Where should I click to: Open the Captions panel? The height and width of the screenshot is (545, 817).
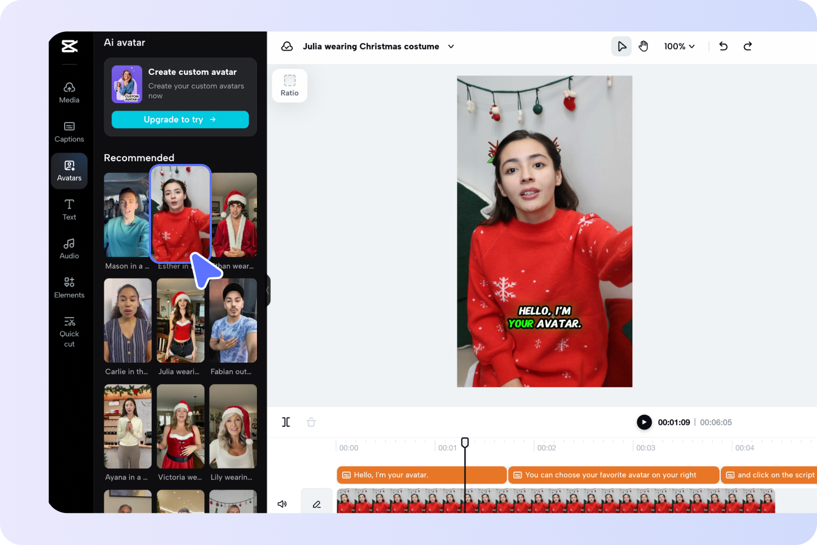click(69, 131)
